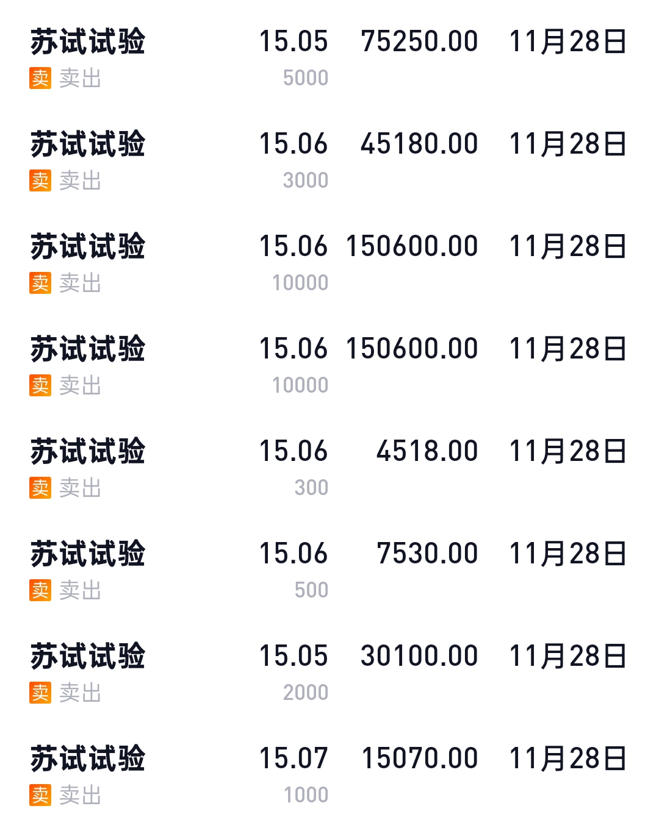Tap the quantity 1000 under price 15.07
659x828 pixels.
[306, 795]
